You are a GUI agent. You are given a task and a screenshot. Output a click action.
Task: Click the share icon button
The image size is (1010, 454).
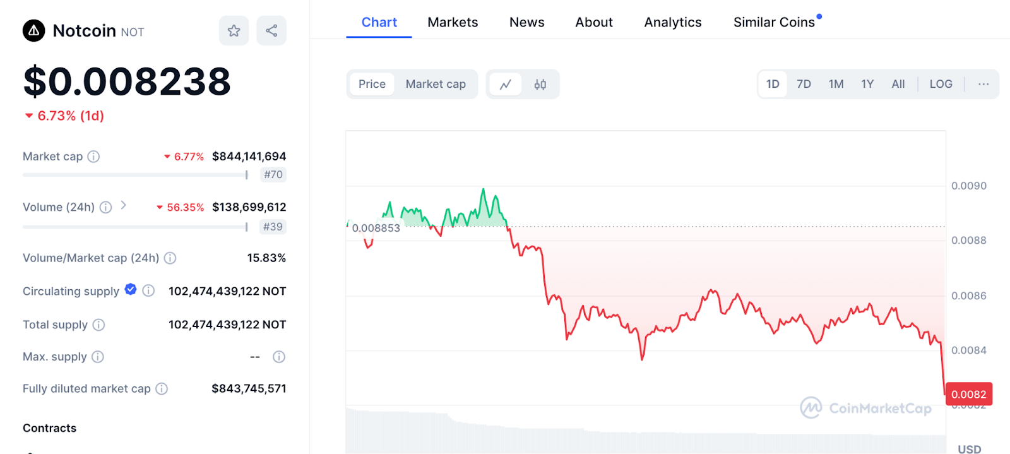271,30
